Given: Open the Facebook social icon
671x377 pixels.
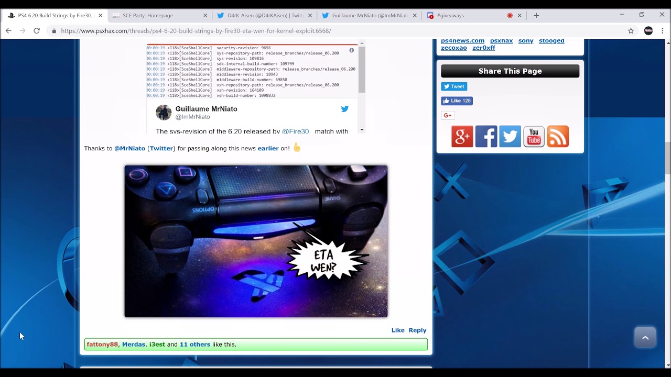Looking at the screenshot, I should point(486,136).
